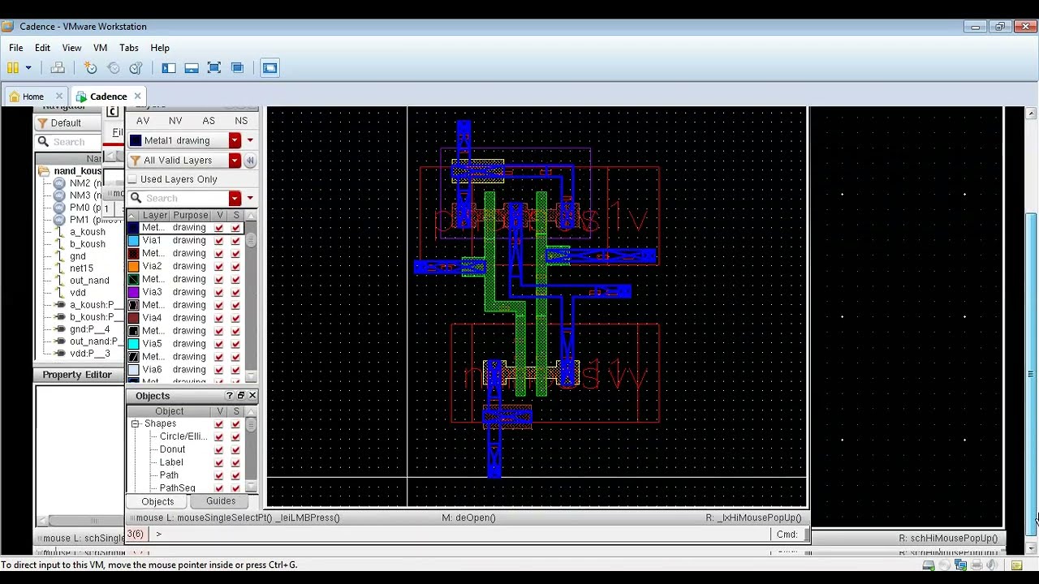
Task: Select the orange Via2 layer swatch
Action: [134, 266]
